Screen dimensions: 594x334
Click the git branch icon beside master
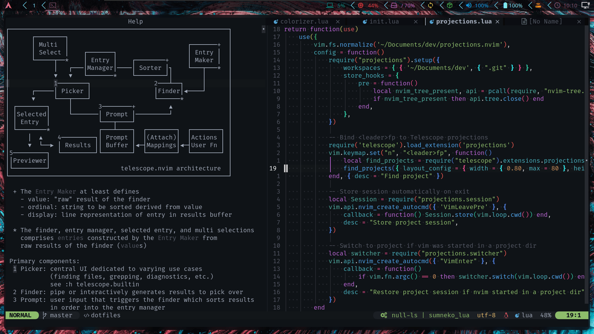coord(44,315)
